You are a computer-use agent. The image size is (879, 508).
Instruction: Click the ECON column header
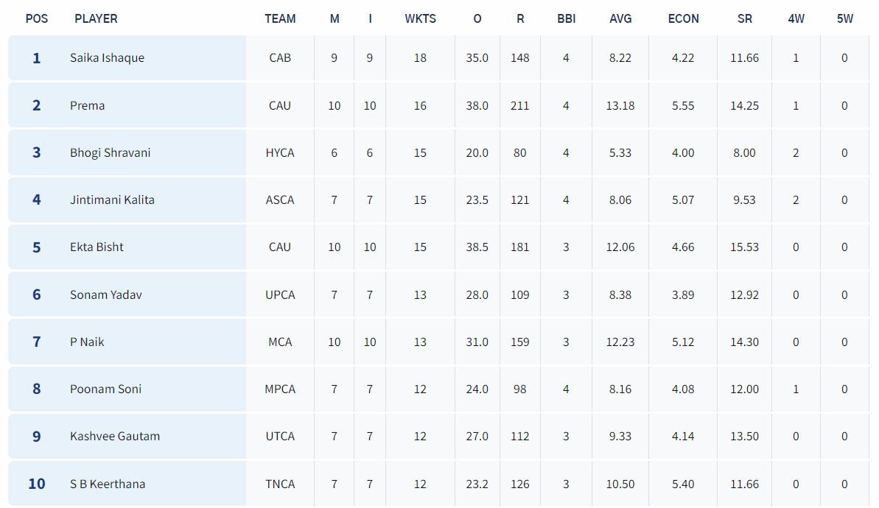click(683, 18)
